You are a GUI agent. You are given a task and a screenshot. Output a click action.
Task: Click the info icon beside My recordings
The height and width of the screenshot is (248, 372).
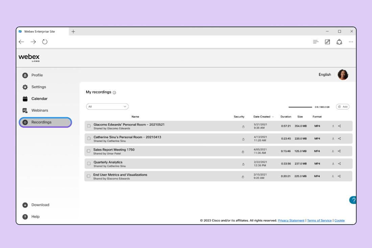tap(114, 93)
